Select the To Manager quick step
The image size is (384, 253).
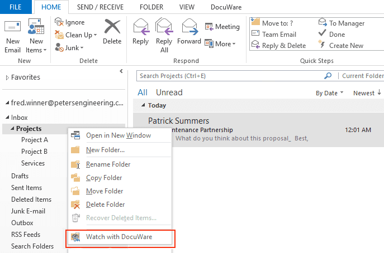(x=342, y=23)
